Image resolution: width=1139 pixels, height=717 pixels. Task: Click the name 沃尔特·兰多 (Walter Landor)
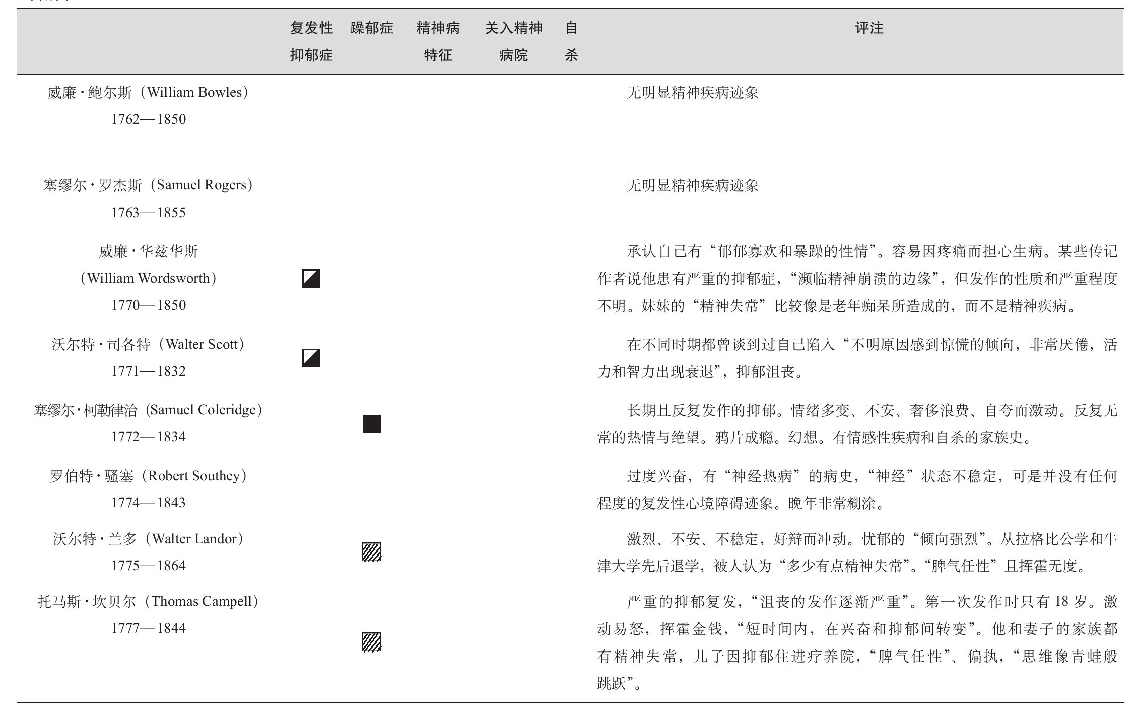pyautogui.click(x=148, y=539)
